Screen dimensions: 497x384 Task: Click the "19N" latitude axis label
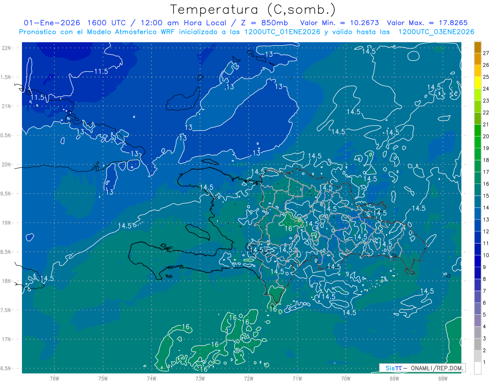click(7, 223)
